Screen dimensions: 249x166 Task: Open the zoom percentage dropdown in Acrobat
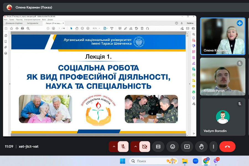point(96,28)
